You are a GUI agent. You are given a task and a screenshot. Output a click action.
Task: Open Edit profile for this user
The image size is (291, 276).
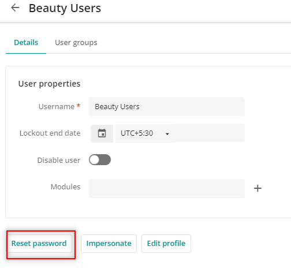click(166, 244)
